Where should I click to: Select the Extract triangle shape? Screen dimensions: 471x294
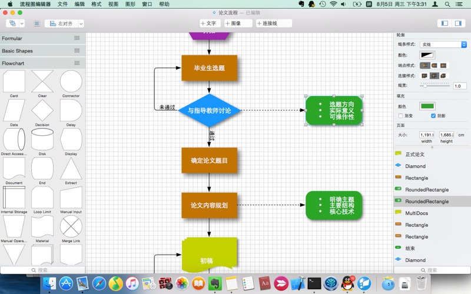71,168
